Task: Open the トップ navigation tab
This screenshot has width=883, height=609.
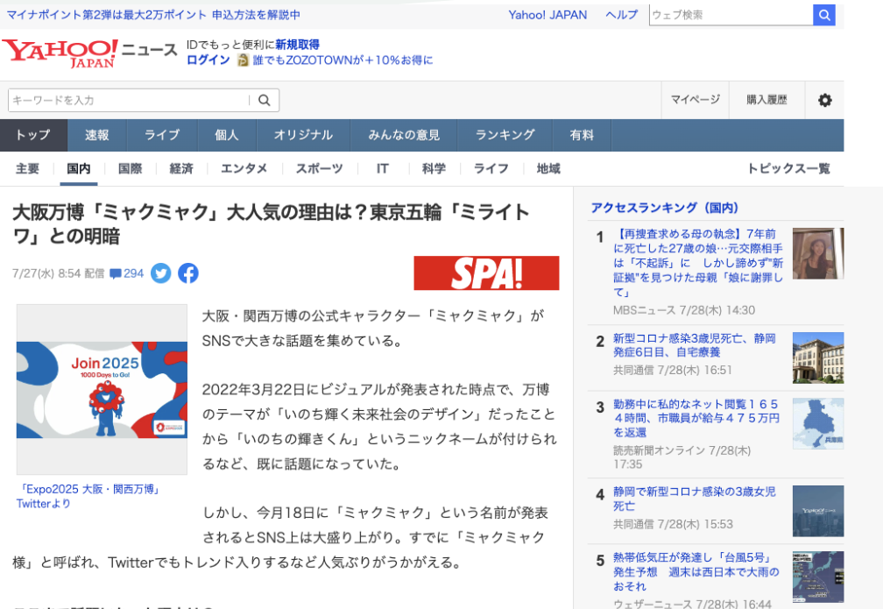Action: [x=33, y=135]
